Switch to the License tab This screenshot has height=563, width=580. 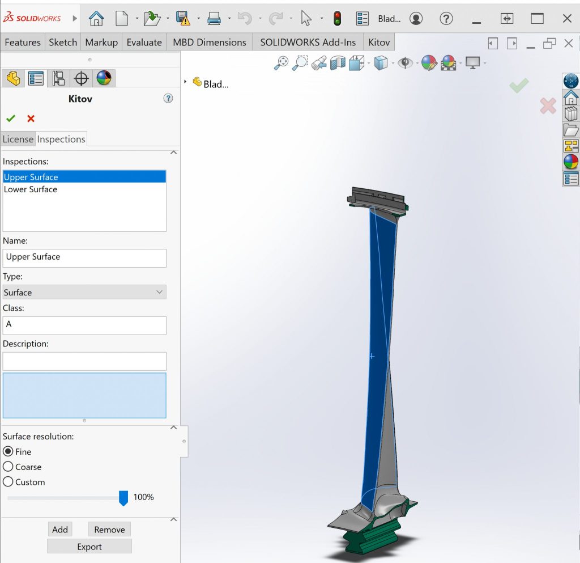coord(18,139)
